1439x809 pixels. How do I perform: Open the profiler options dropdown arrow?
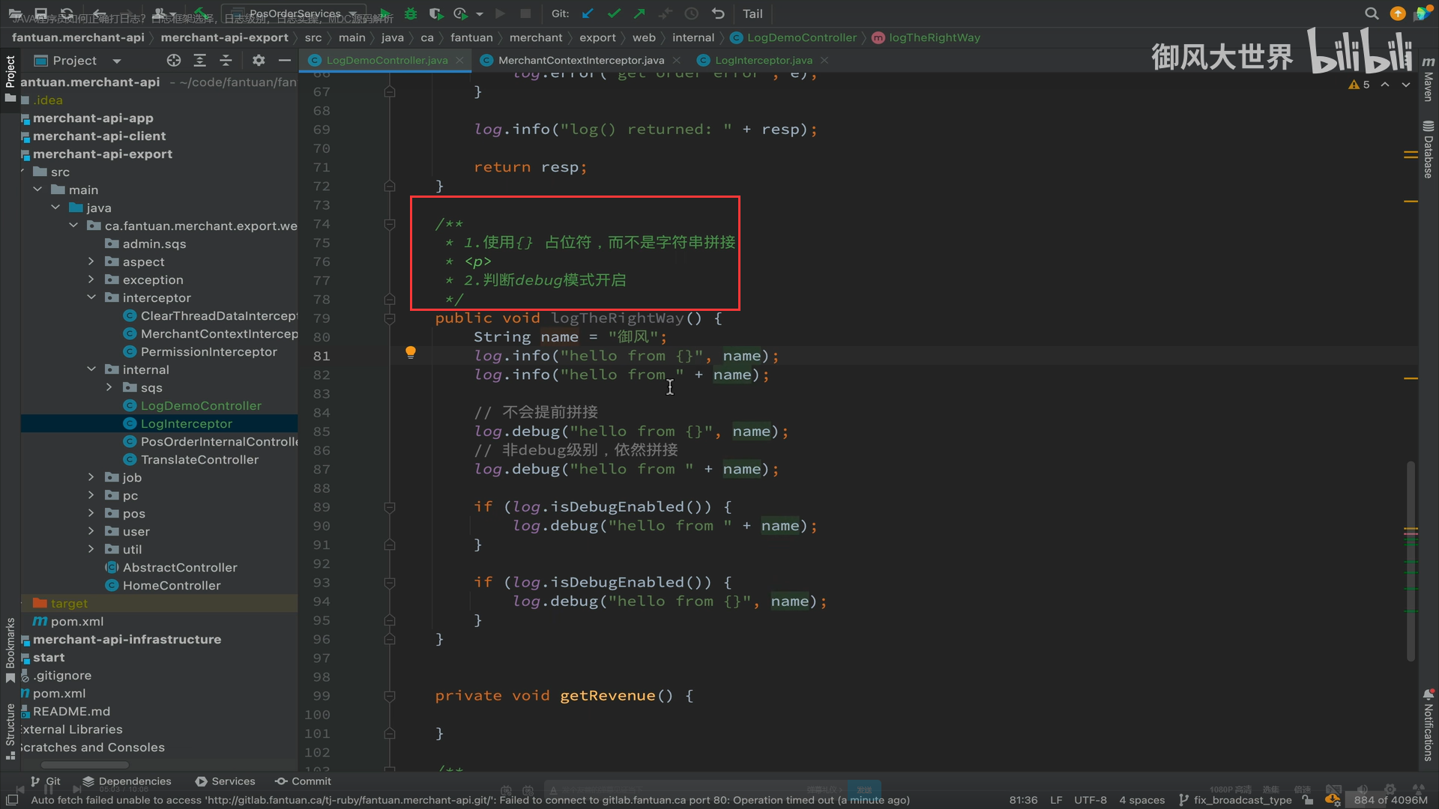(480, 13)
